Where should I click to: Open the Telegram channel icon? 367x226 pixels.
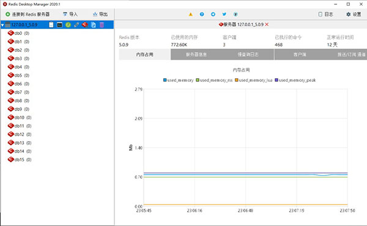[x=213, y=14]
